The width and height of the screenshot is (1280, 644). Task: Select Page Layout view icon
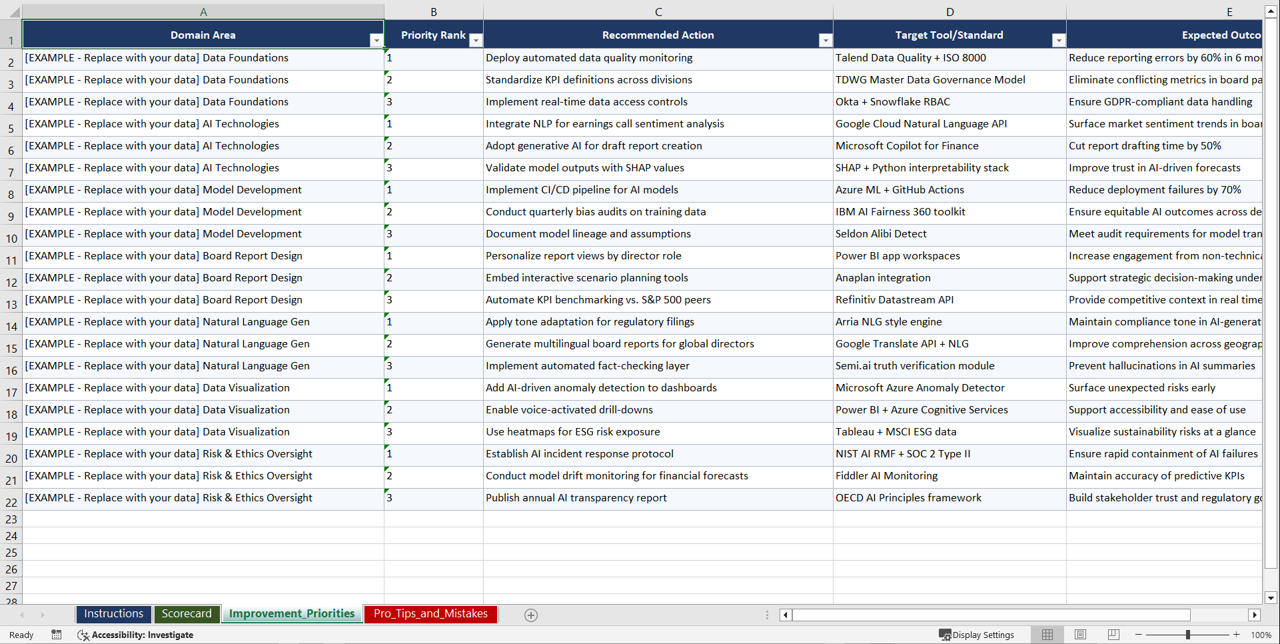(x=1080, y=634)
